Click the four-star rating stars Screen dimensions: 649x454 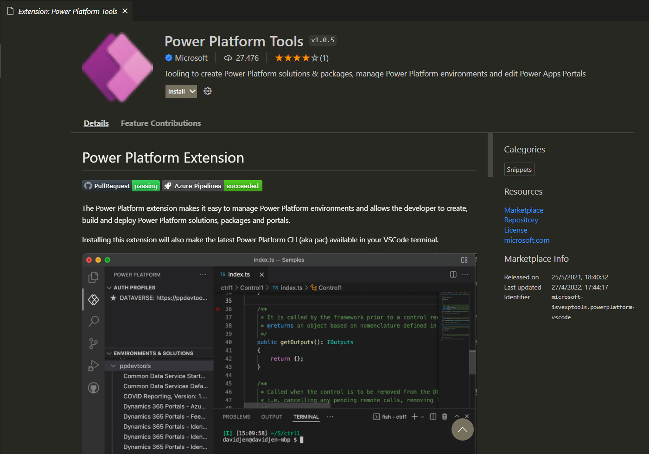(296, 57)
